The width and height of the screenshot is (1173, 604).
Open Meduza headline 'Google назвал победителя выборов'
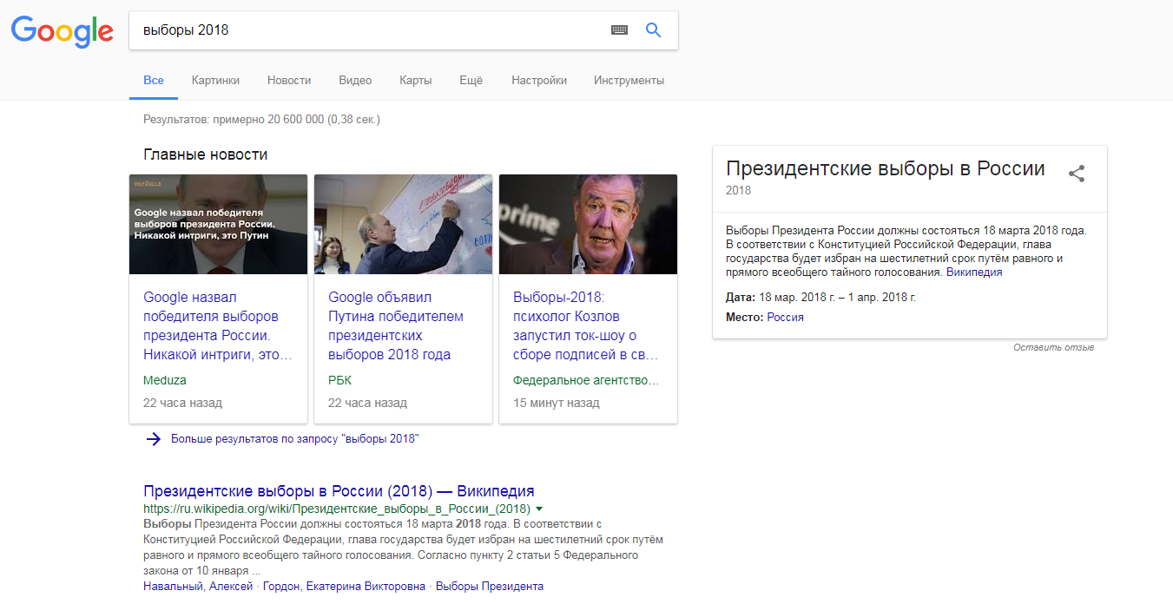pyautogui.click(x=217, y=326)
